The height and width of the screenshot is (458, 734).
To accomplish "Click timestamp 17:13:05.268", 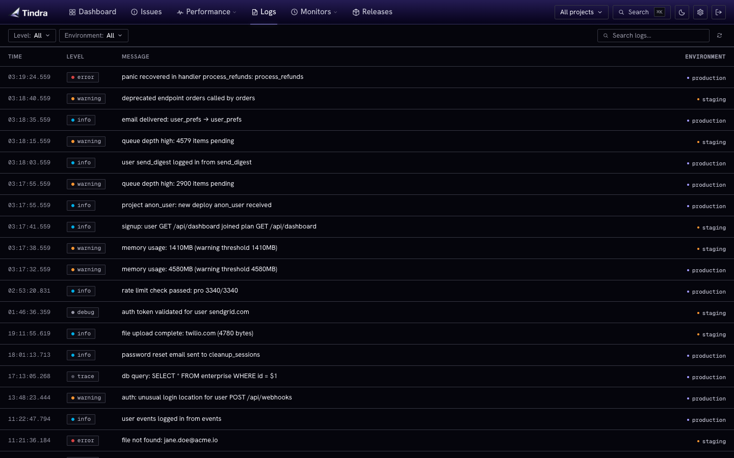I will 29,377.
